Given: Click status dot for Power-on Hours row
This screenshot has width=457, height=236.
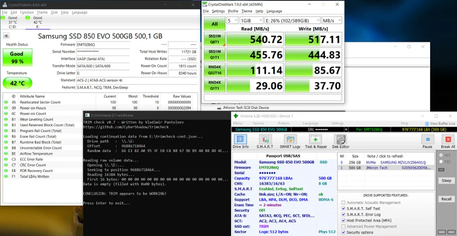Looking at the screenshot, I should (x=6, y=108).
